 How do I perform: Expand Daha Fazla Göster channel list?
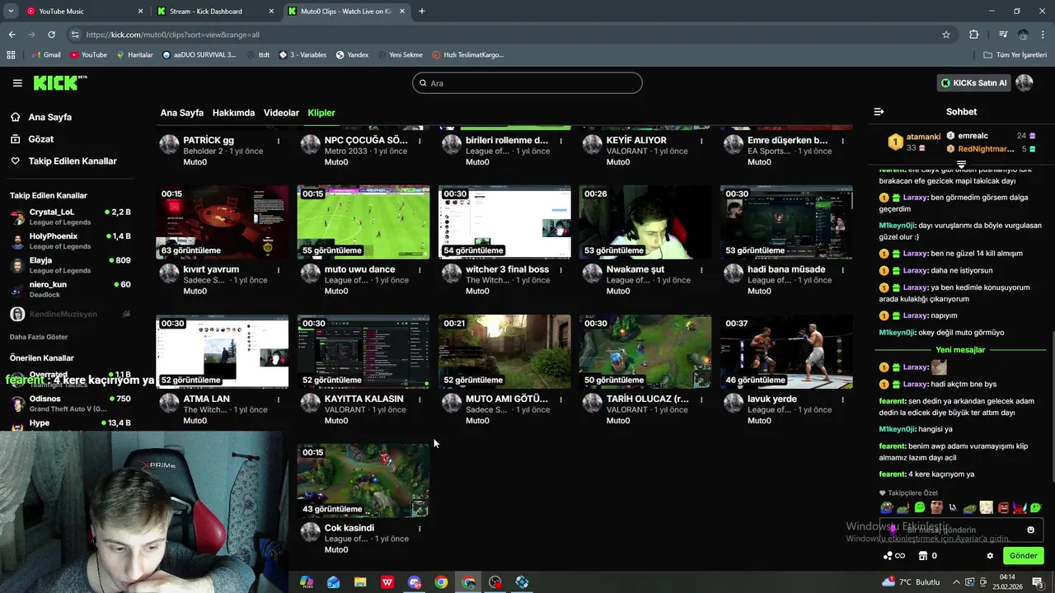point(39,337)
